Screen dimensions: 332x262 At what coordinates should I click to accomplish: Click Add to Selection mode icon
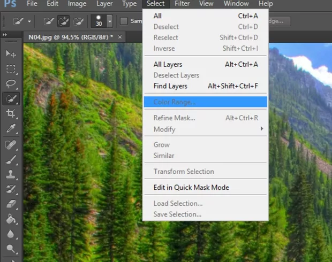[x=63, y=21]
